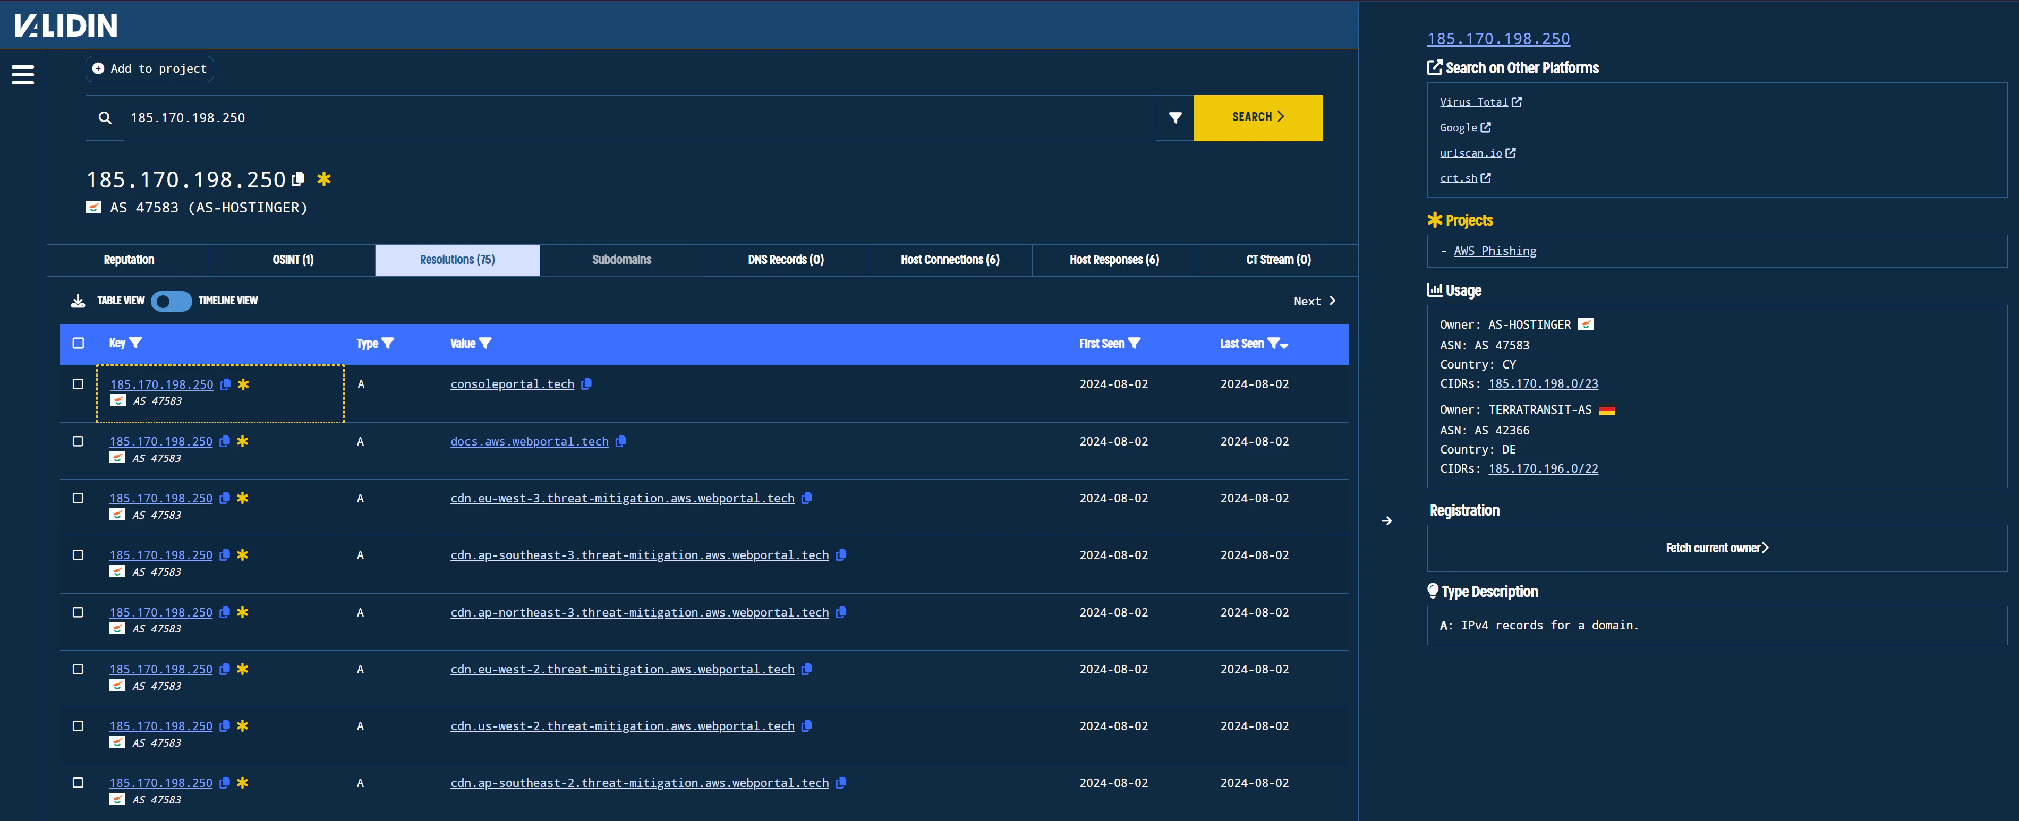Open the Google search link

click(x=1464, y=127)
